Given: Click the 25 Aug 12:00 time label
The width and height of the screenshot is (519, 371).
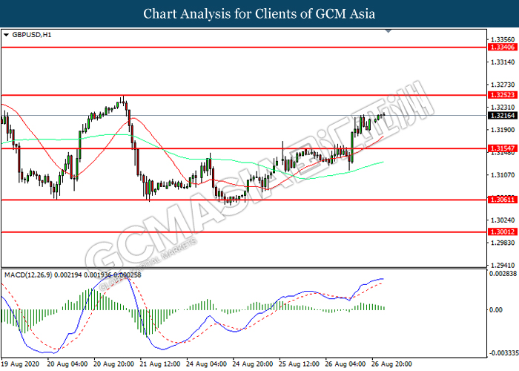Looking at the screenshot, I should (x=299, y=364).
